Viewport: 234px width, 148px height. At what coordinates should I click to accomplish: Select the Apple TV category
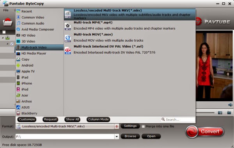coord(39,71)
